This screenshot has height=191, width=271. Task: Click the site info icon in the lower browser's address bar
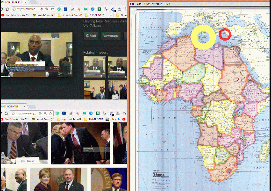[x=13, y=113]
